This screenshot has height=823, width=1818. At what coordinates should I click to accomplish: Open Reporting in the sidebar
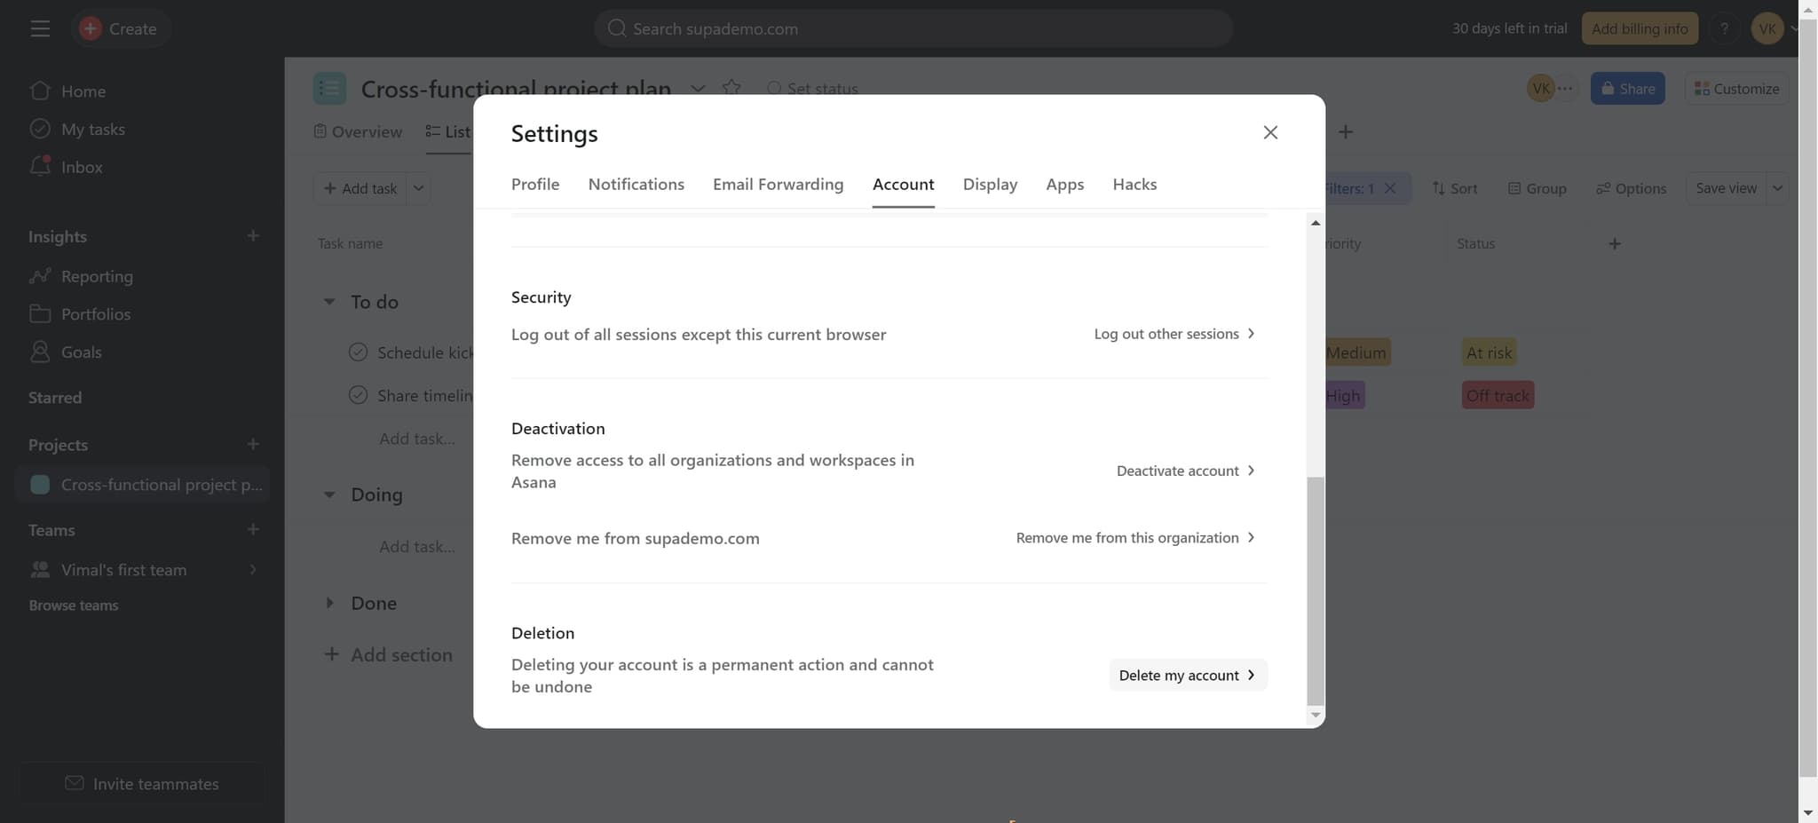[97, 276]
